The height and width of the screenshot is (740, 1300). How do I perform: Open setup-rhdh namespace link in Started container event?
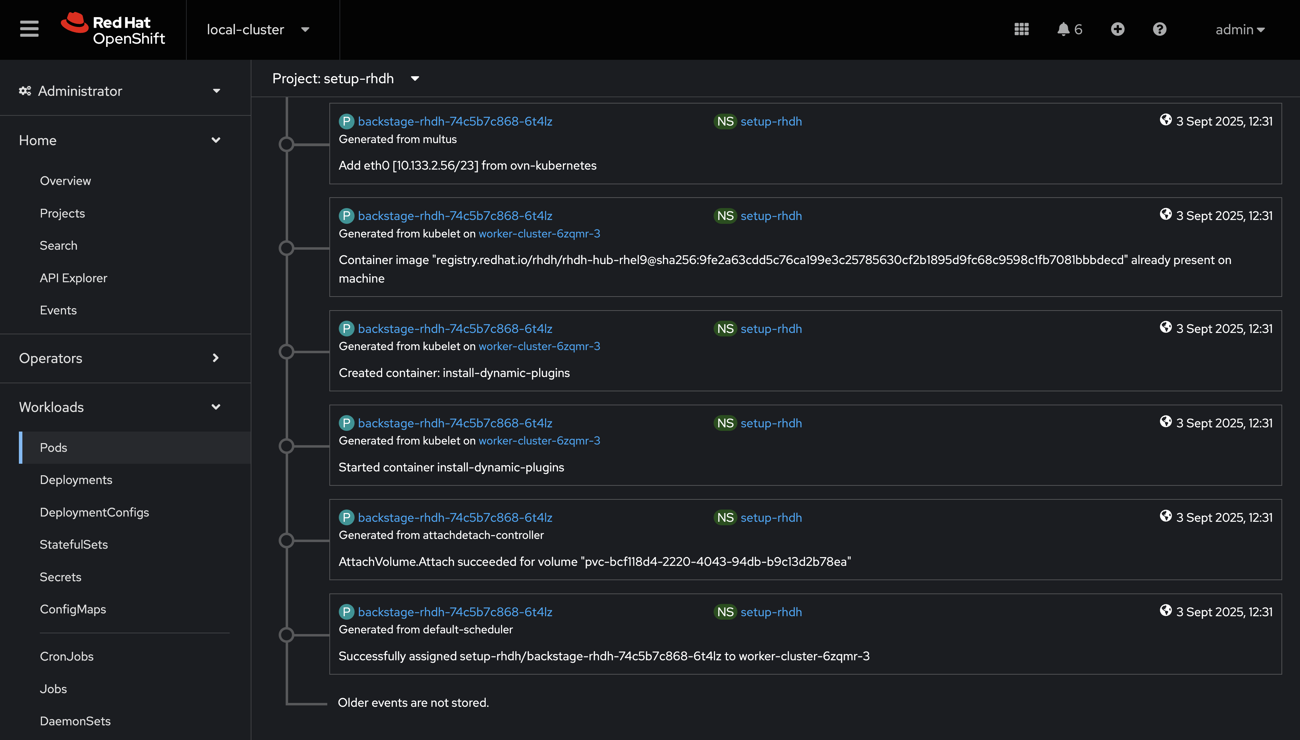pos(771,424)
